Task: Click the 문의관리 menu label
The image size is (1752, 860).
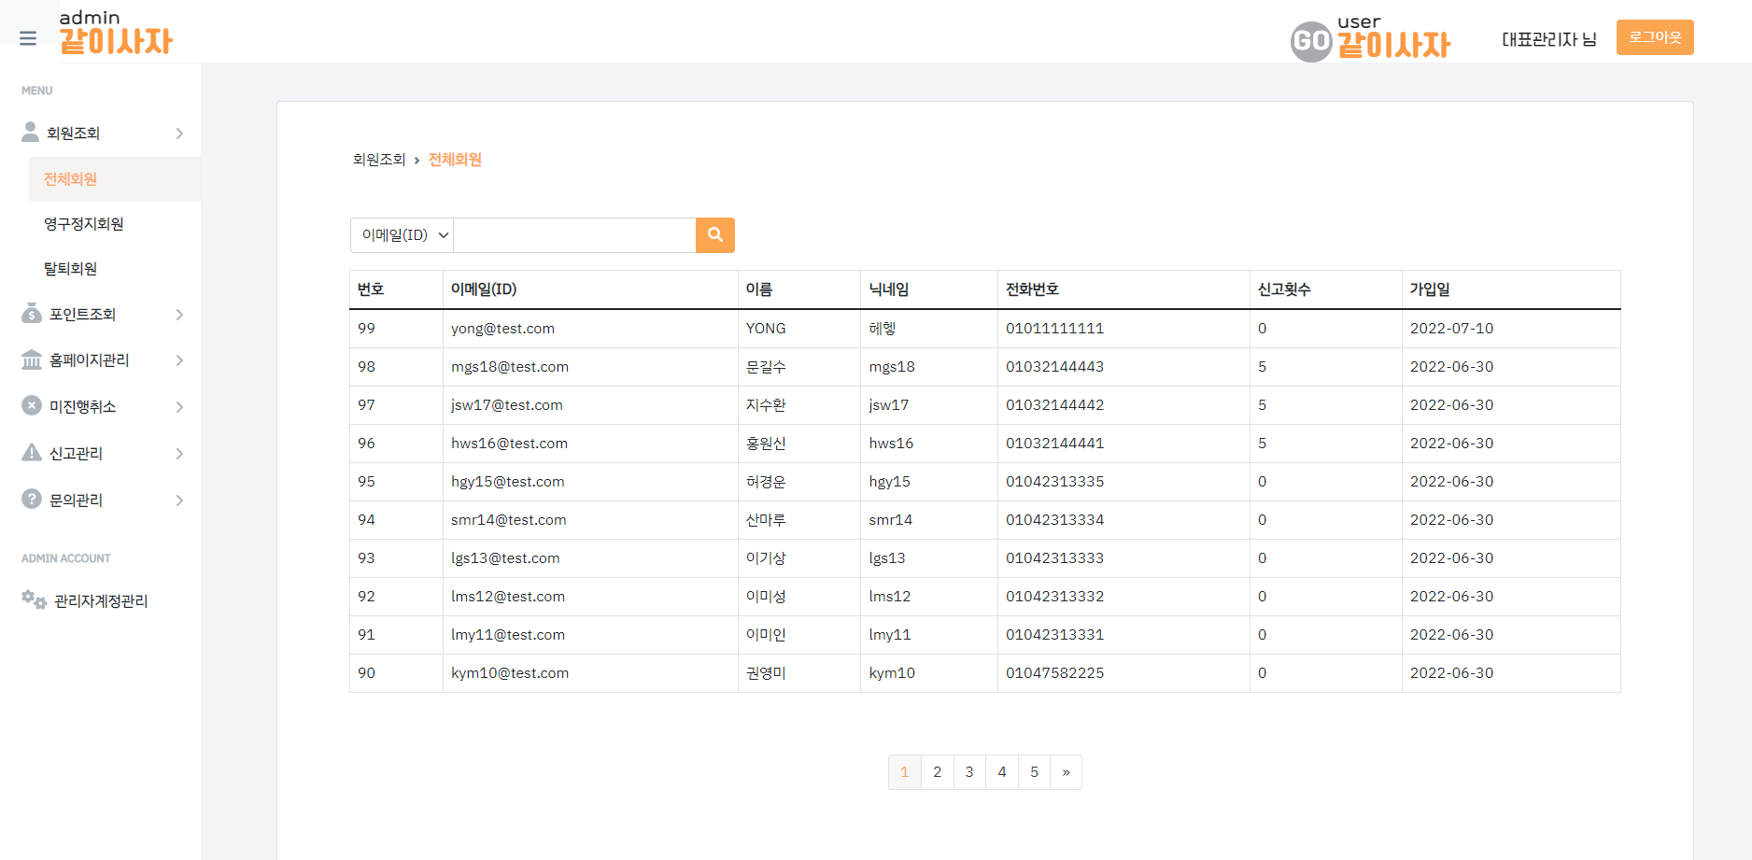Action: [76, 500]
